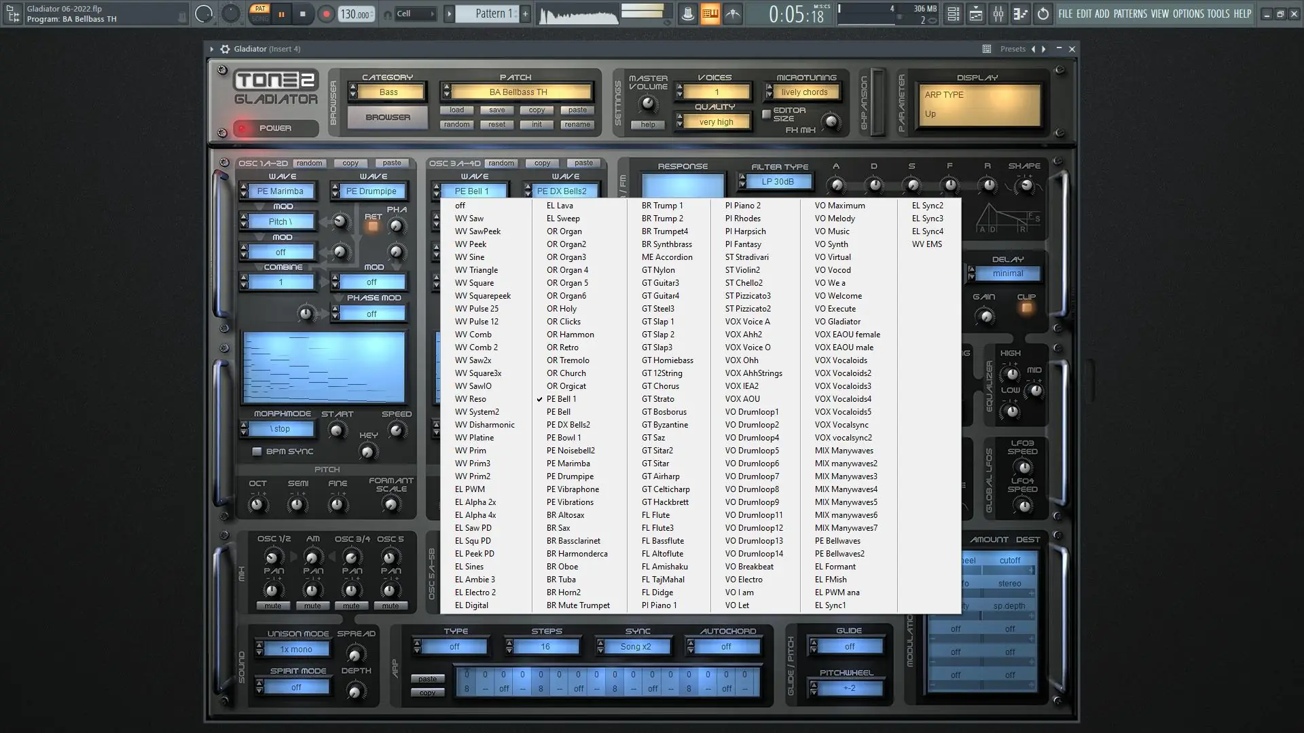This screenshot has height=733, width=1304.
Task: Select PE Vibraphone from waveform list
Action: (573, 489)
